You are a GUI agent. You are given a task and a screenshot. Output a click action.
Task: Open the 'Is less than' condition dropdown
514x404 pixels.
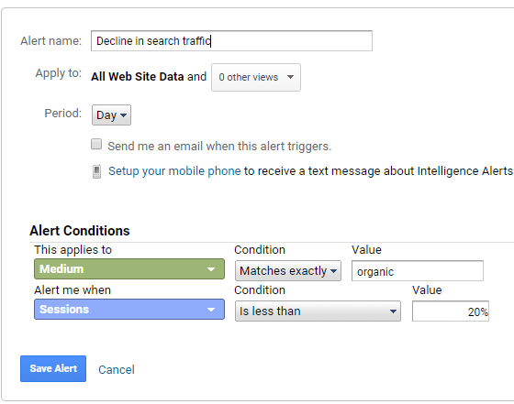318,311
